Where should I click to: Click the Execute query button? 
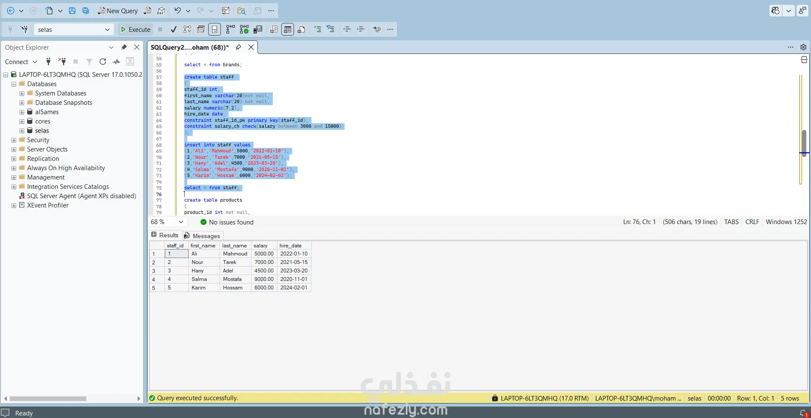(x=135, y=29)
